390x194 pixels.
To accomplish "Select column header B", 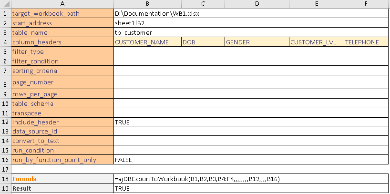I will (147, 4).
